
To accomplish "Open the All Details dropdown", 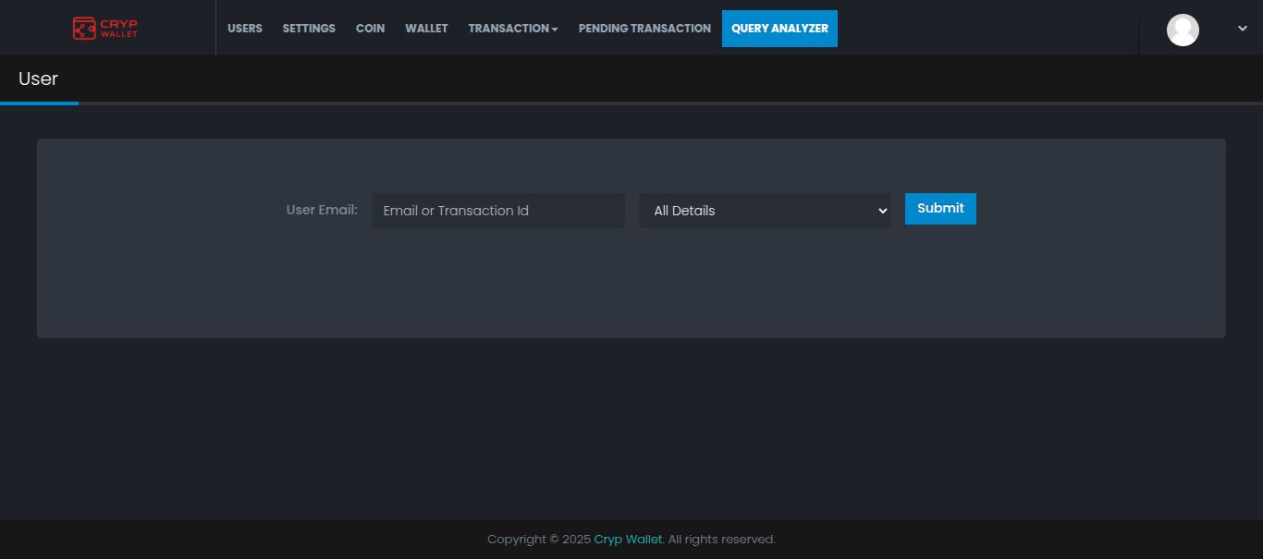I will tap(765, 211).
